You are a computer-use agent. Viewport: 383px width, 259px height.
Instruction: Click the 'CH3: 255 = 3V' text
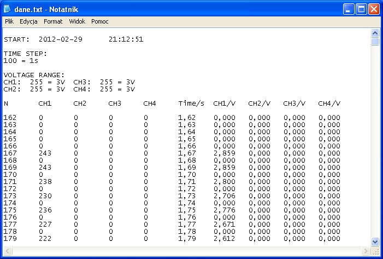[x=104, y=82]
